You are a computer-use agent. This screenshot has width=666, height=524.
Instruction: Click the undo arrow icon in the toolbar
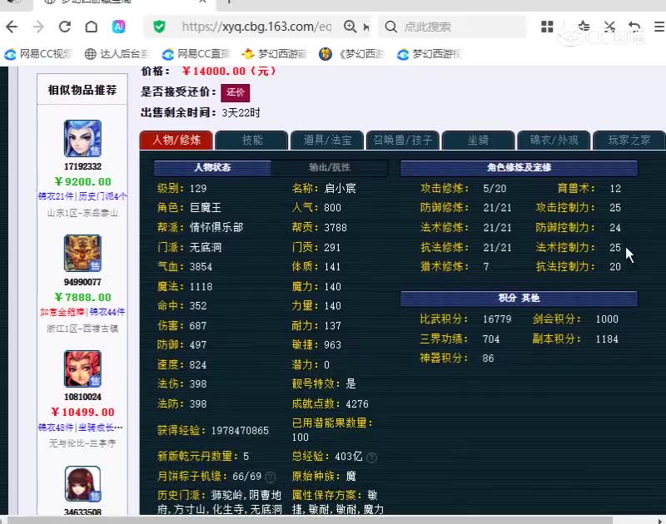pos(634,27)
